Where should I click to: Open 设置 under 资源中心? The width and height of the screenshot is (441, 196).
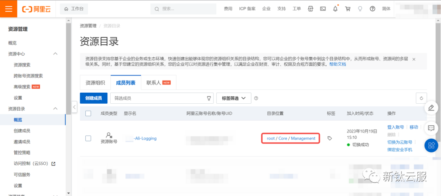click(18, 98)
